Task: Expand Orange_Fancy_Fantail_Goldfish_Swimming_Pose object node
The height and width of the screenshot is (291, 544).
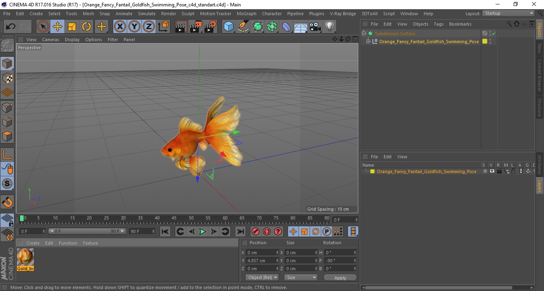Action: click(x=368, y=42)
